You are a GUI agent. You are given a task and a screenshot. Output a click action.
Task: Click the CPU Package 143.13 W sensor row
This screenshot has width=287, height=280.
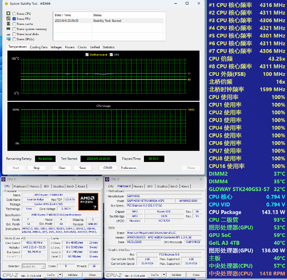tap(247, 212)
